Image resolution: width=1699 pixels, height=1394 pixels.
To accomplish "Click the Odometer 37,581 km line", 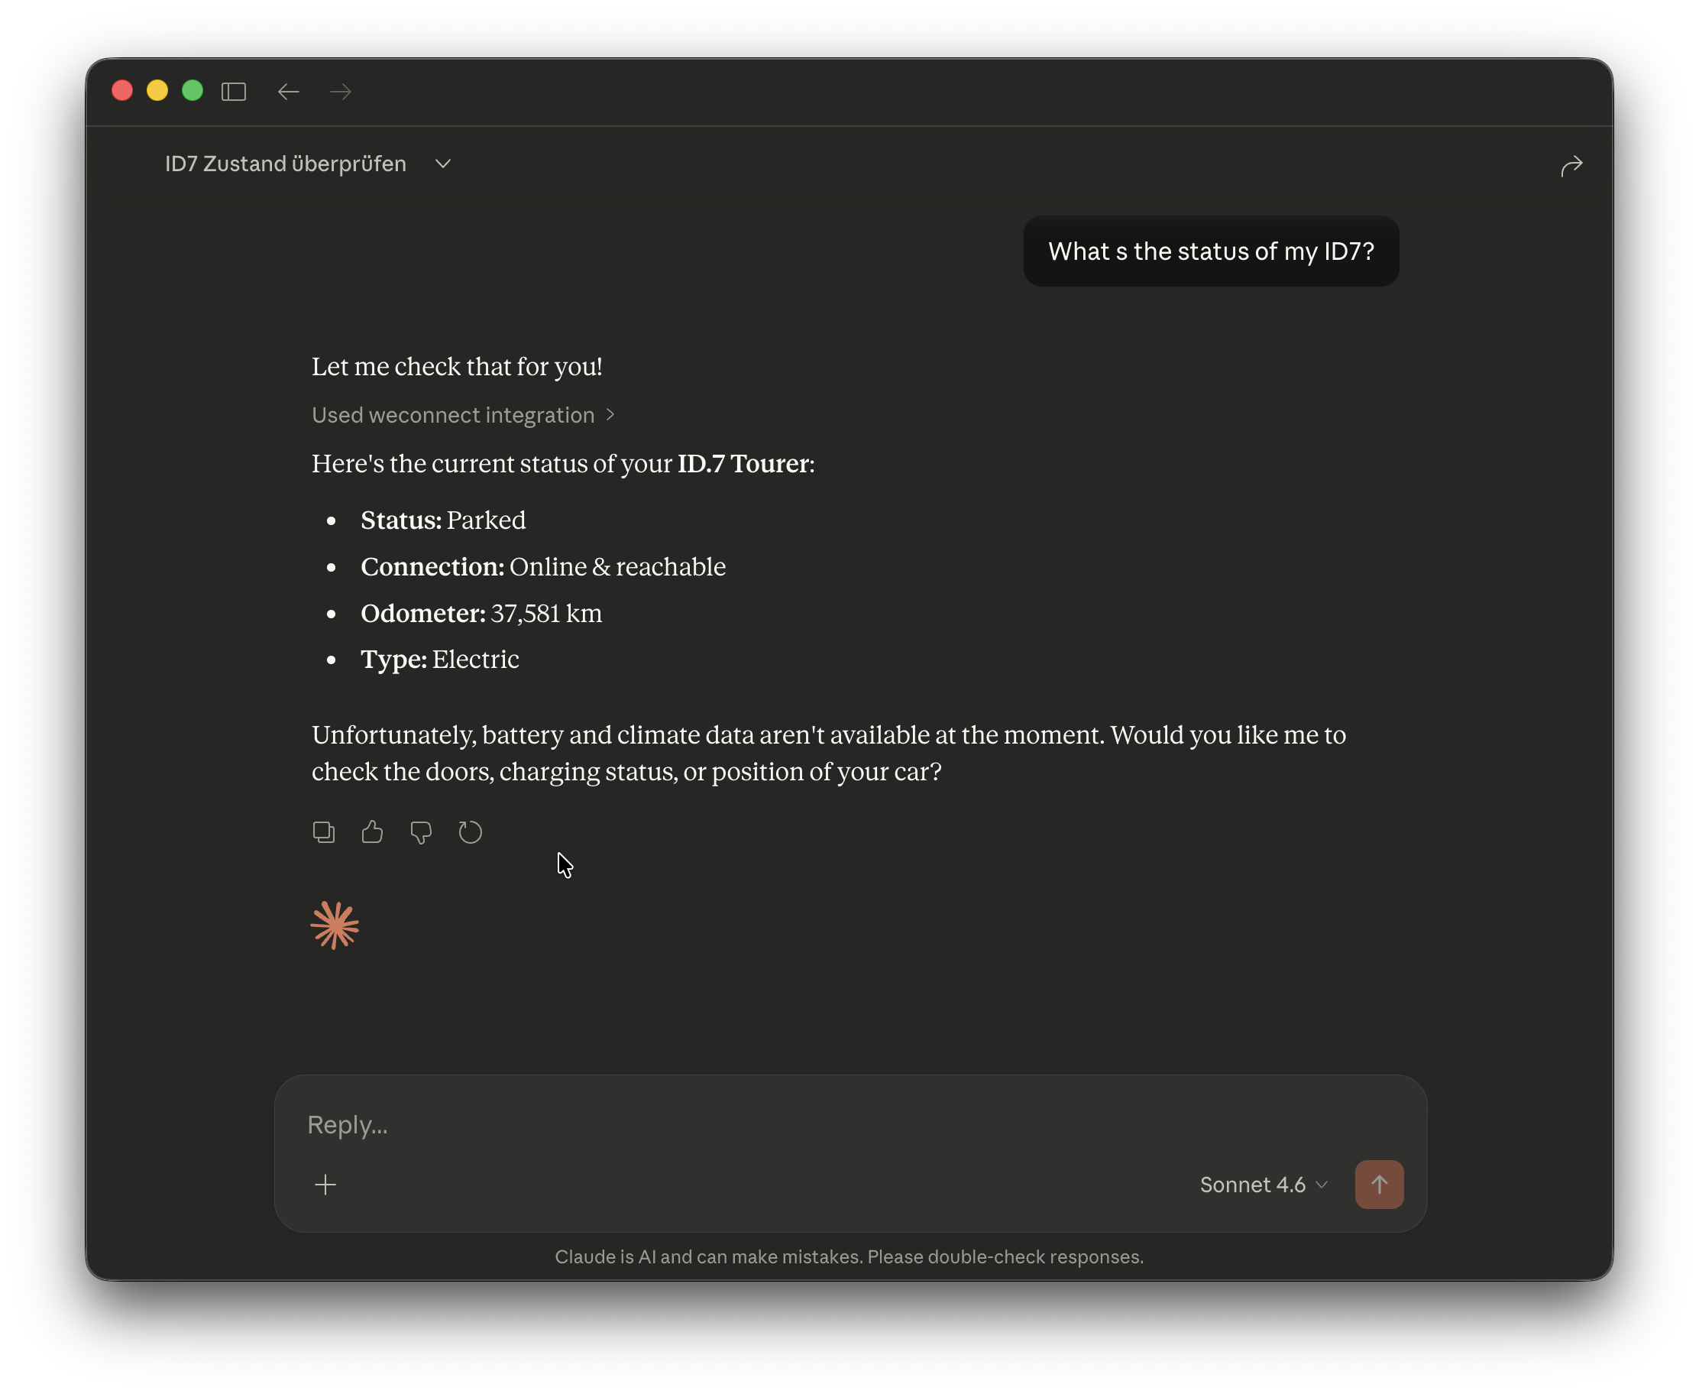I will point(481,614).
